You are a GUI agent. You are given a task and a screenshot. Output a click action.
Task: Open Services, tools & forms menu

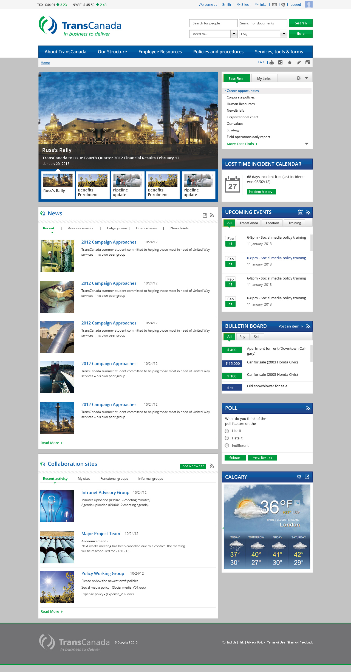(279, 52)
